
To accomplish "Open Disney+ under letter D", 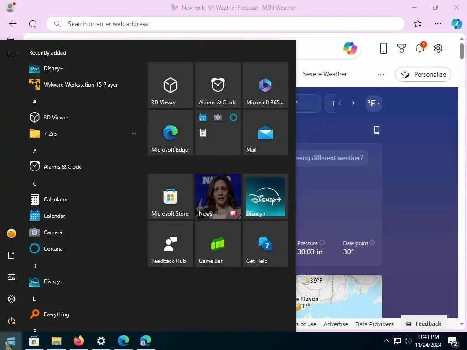I will click(x=83, y=281).
